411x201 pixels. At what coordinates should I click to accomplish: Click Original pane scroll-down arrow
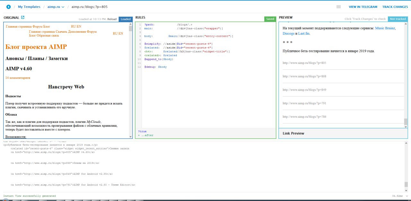131,137
